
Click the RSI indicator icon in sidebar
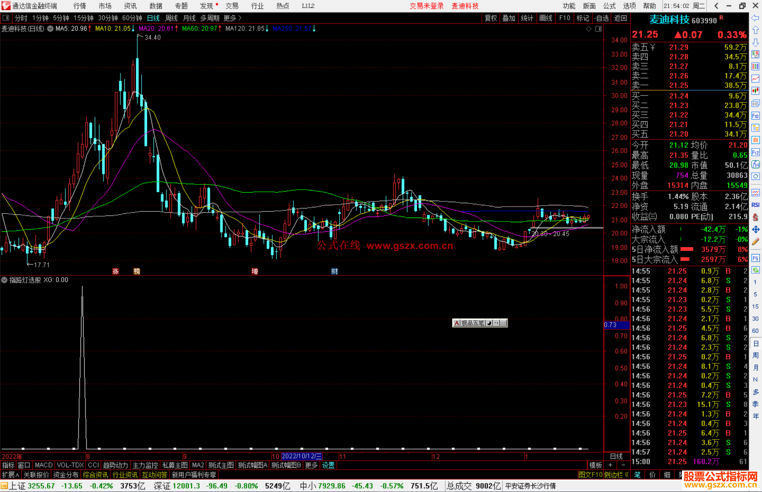(755, 205)
